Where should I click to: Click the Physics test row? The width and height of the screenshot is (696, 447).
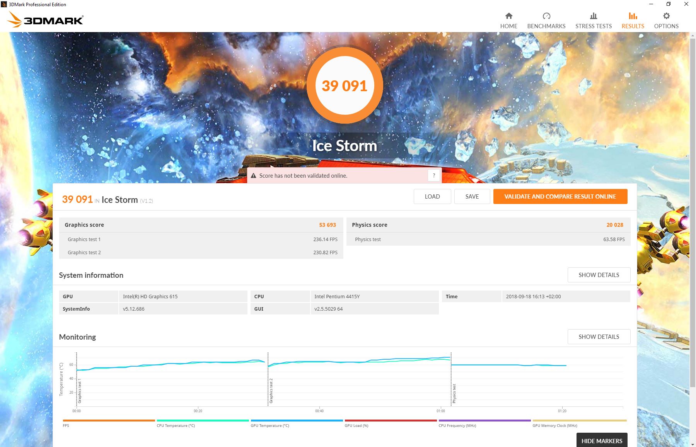tap(488, 239)
